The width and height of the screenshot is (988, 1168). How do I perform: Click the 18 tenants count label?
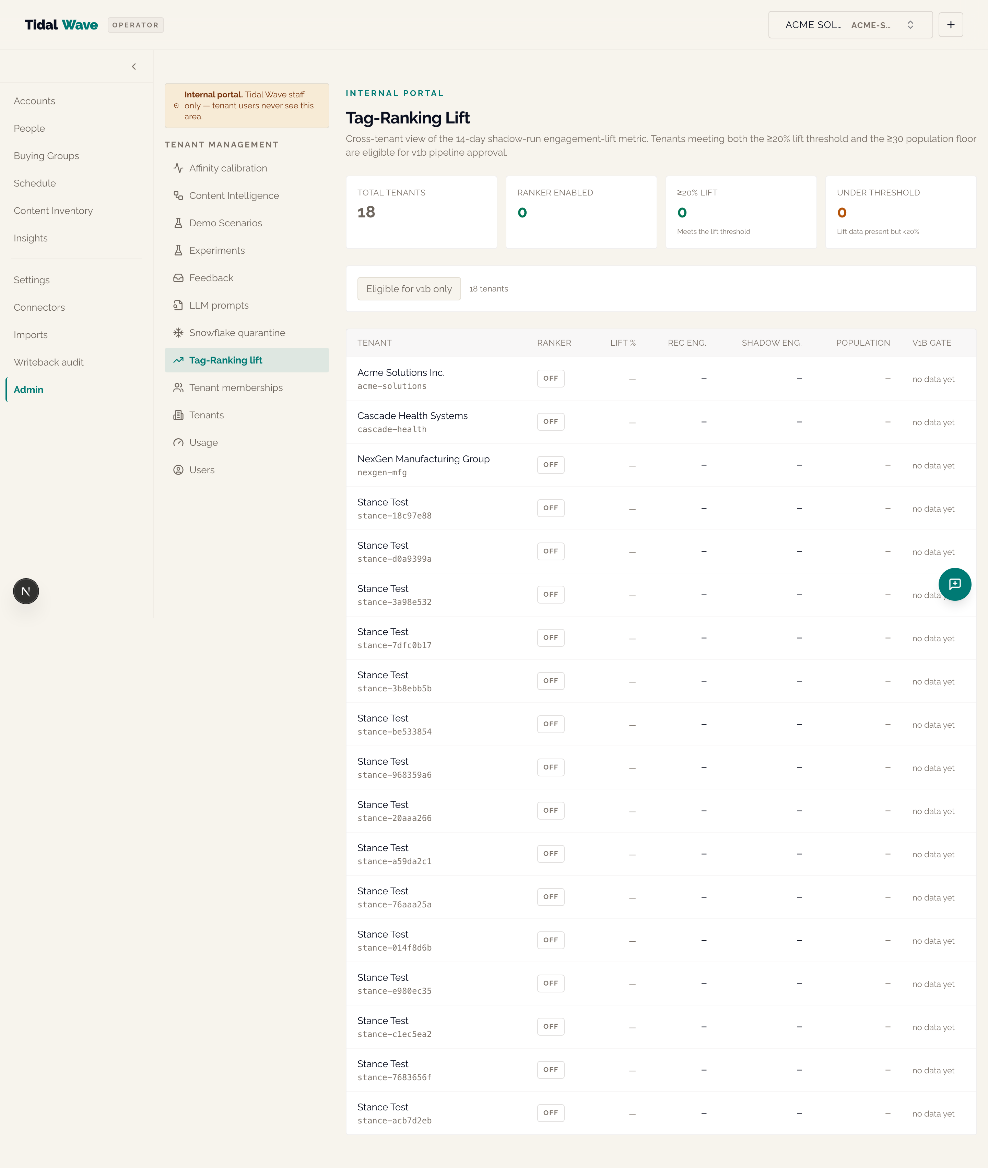(489, 289)
